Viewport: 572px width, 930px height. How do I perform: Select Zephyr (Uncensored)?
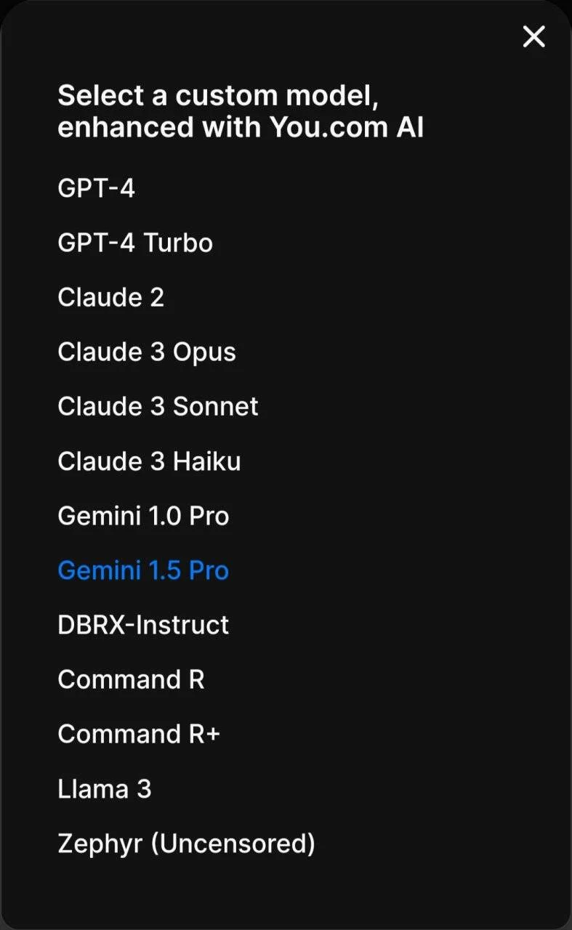pyautogui.click(x=186, y=844)
